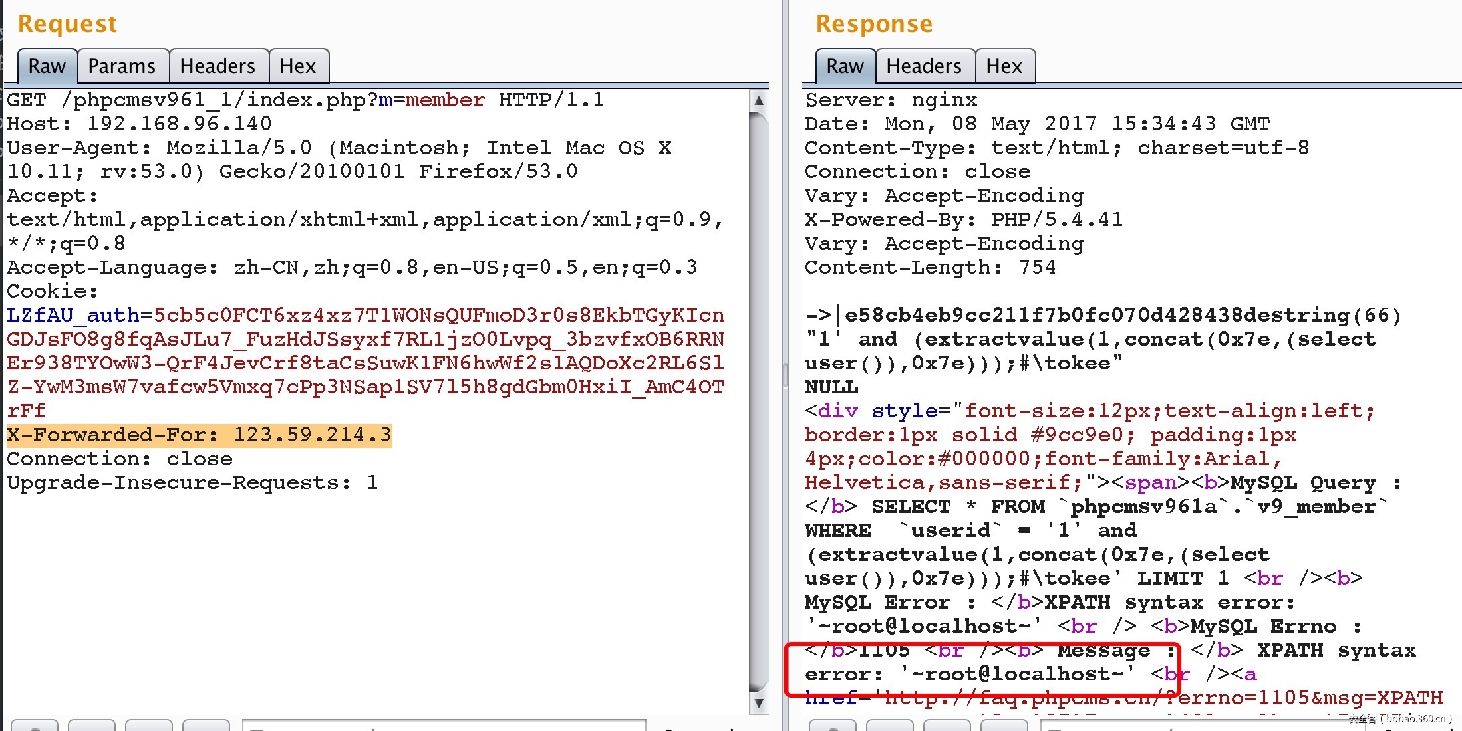The width and height of the screenshot is (1462, 731).
Task: Click the request pane scroll-up arrow
Action: (x=759, y=101)
